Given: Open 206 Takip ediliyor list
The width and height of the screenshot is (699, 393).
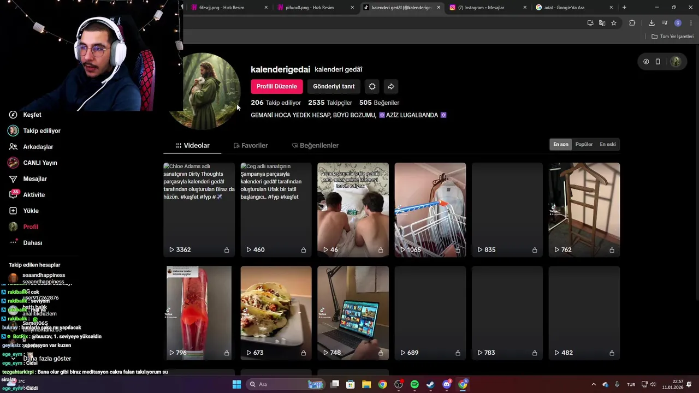Looking at the screenshot, I should [x=276, y=103].
